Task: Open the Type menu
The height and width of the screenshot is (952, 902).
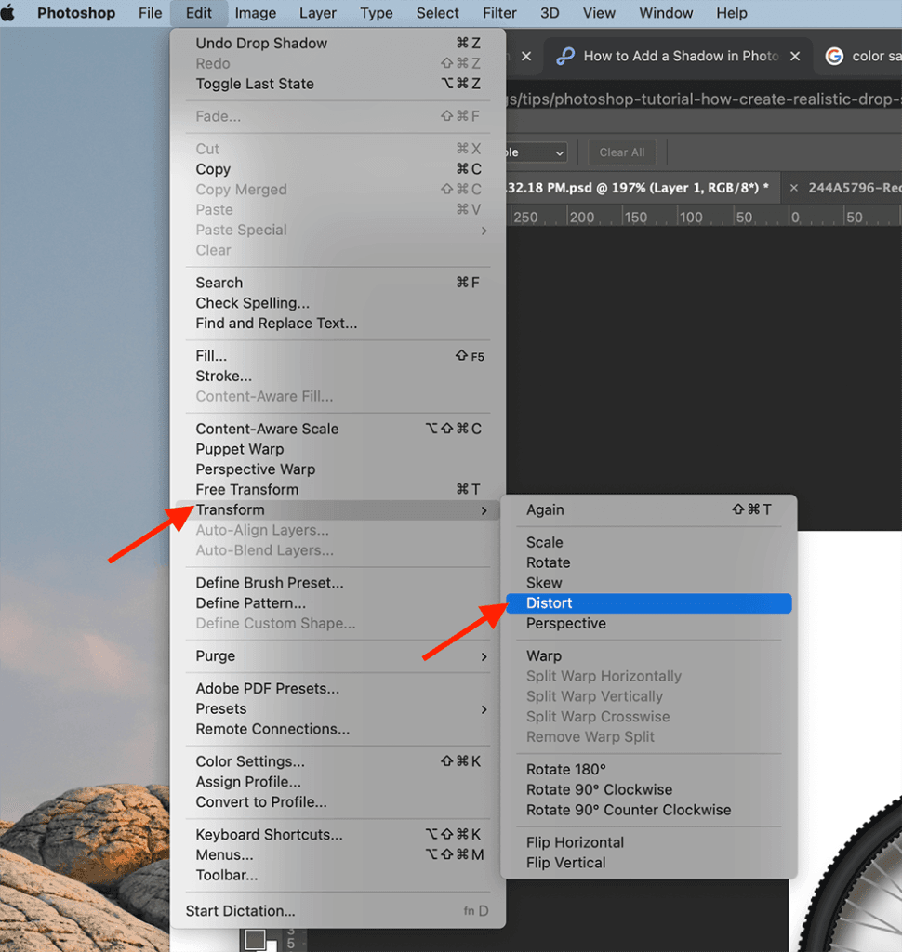Action: pos(376,13)
